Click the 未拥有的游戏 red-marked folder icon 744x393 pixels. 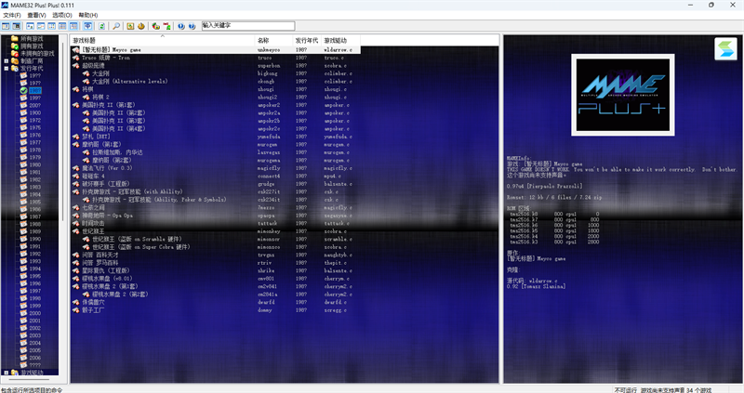tap(13, 53)
